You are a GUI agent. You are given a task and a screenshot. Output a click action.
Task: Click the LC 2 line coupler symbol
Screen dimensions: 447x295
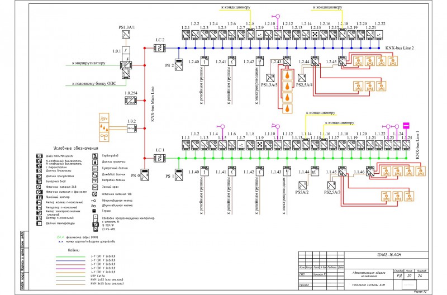tap(159, 48)
